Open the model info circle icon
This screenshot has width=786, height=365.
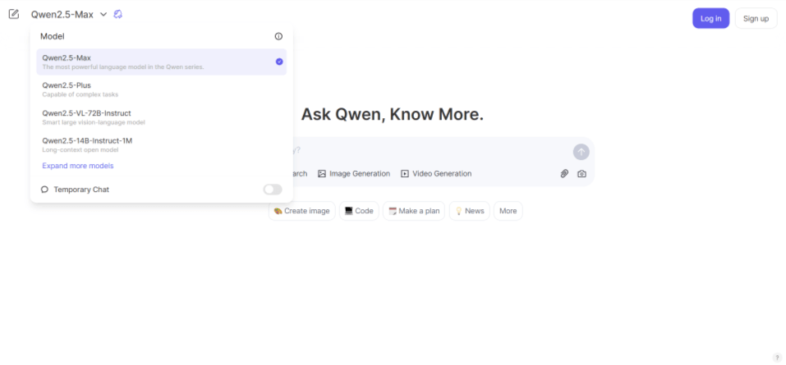click(x=278, y=36)
